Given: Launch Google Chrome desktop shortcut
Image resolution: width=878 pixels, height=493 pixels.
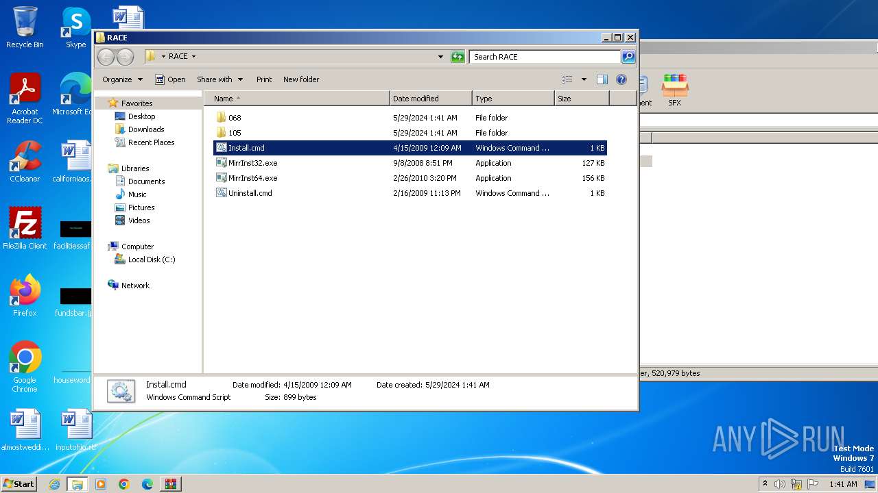Looking at the screenshot, I should click(x=25, y=367).
